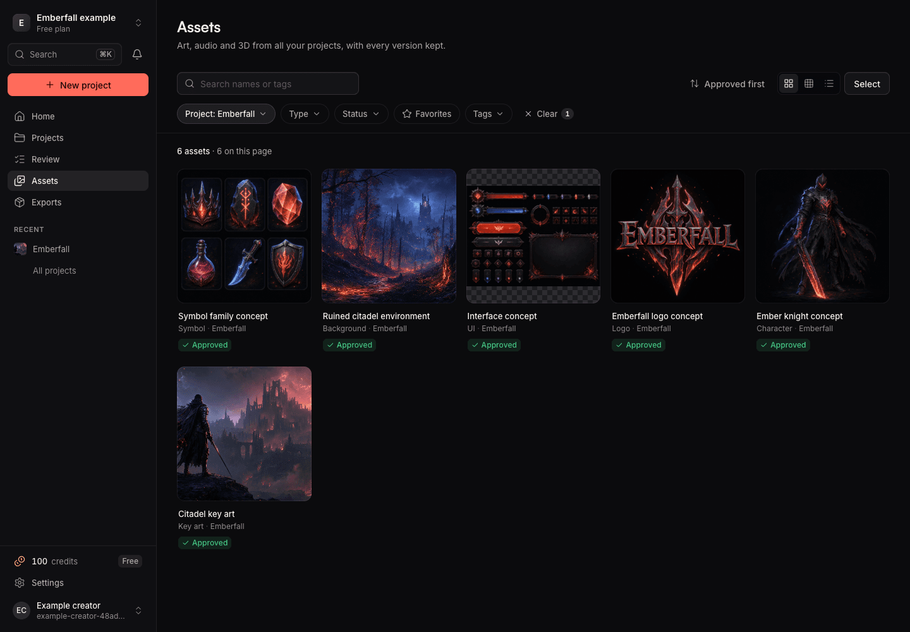Viewport: 910px width, 632px height.
Task: Click the New project button
Action: 78,85
